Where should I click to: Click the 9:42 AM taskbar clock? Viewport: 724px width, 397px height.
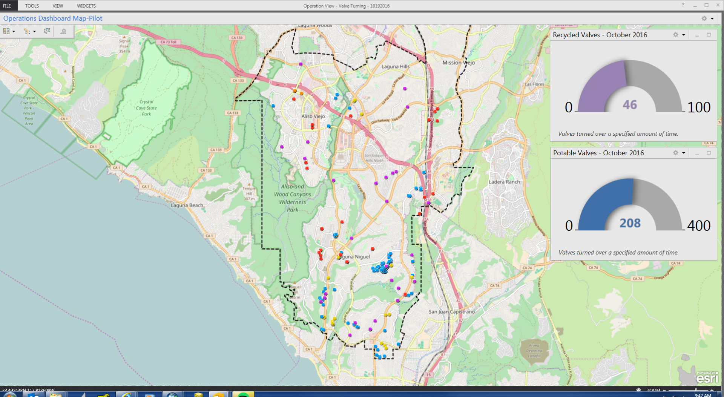point(703,395)
